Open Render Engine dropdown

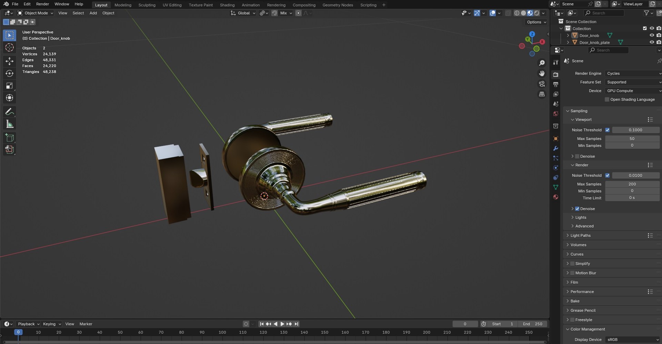click(633, 73)
